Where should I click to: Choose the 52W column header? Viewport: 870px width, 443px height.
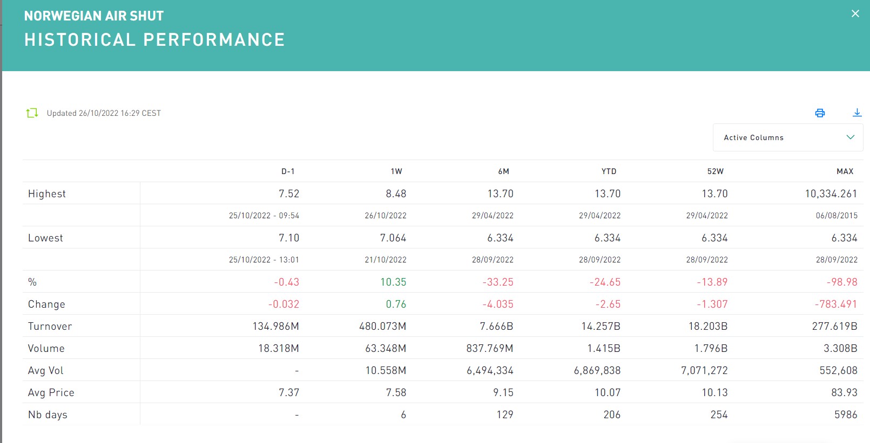click(715, 171)
